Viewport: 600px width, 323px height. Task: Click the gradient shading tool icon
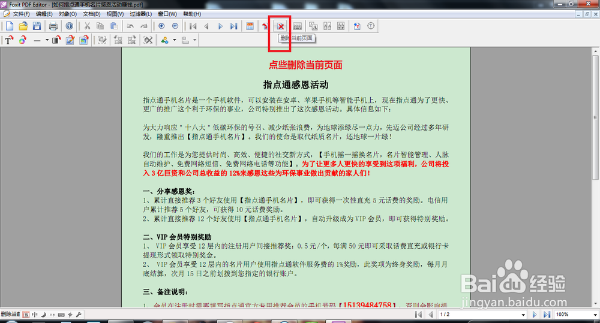coord(56,40)
